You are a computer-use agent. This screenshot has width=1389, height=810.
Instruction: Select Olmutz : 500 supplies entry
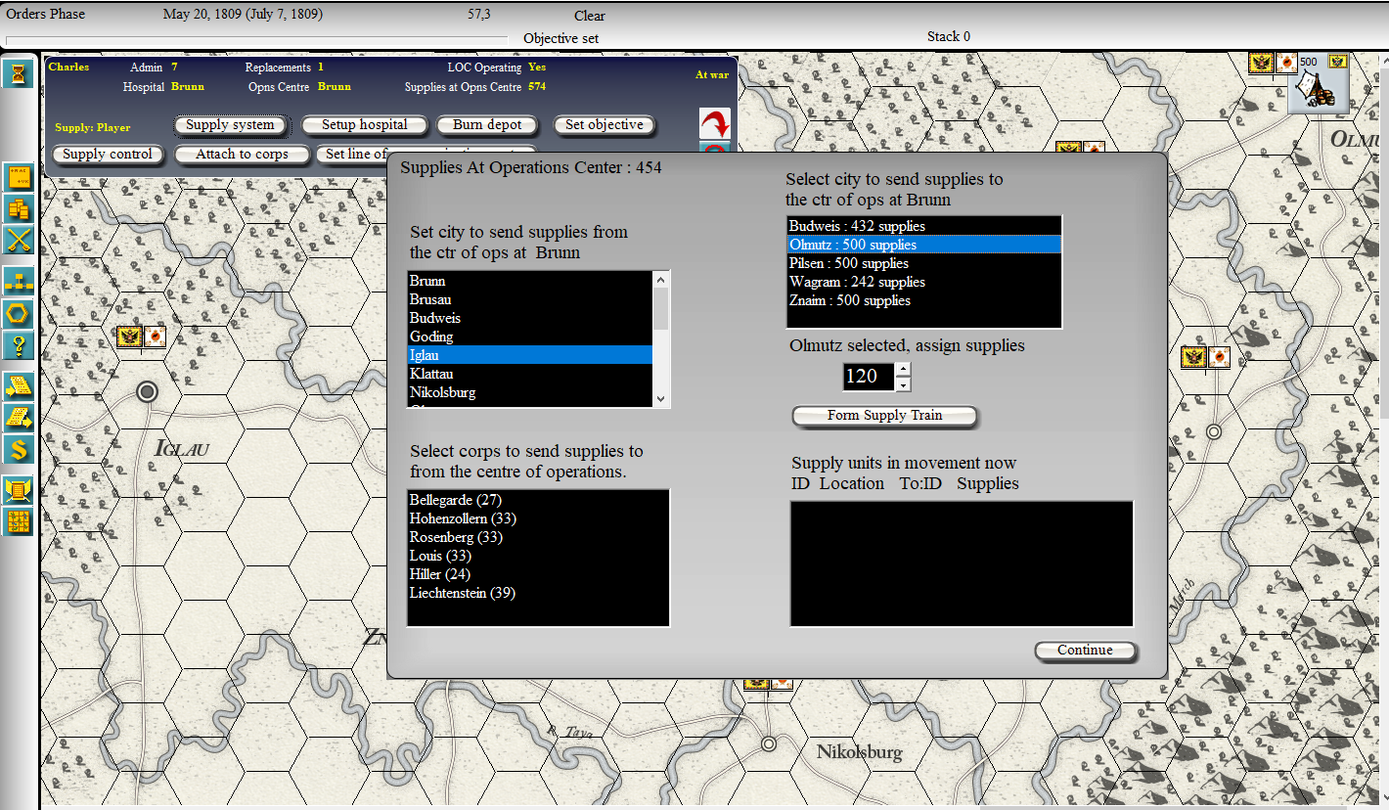(924, 245)
